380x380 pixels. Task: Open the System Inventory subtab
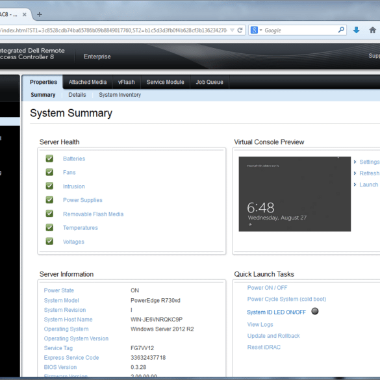pos(120,95)
